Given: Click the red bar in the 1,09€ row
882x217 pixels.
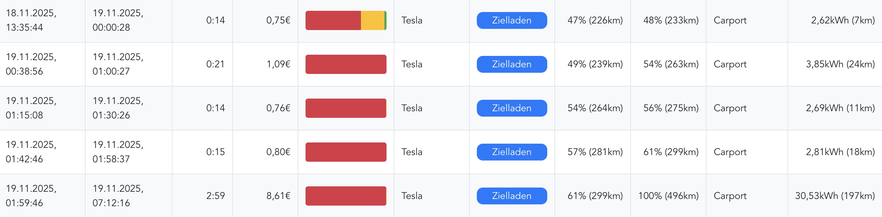Looking at the screenshot, I should [x=346, y=64].
